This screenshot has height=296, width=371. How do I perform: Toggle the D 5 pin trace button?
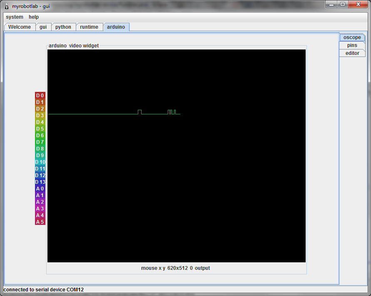tap(40, 129)
